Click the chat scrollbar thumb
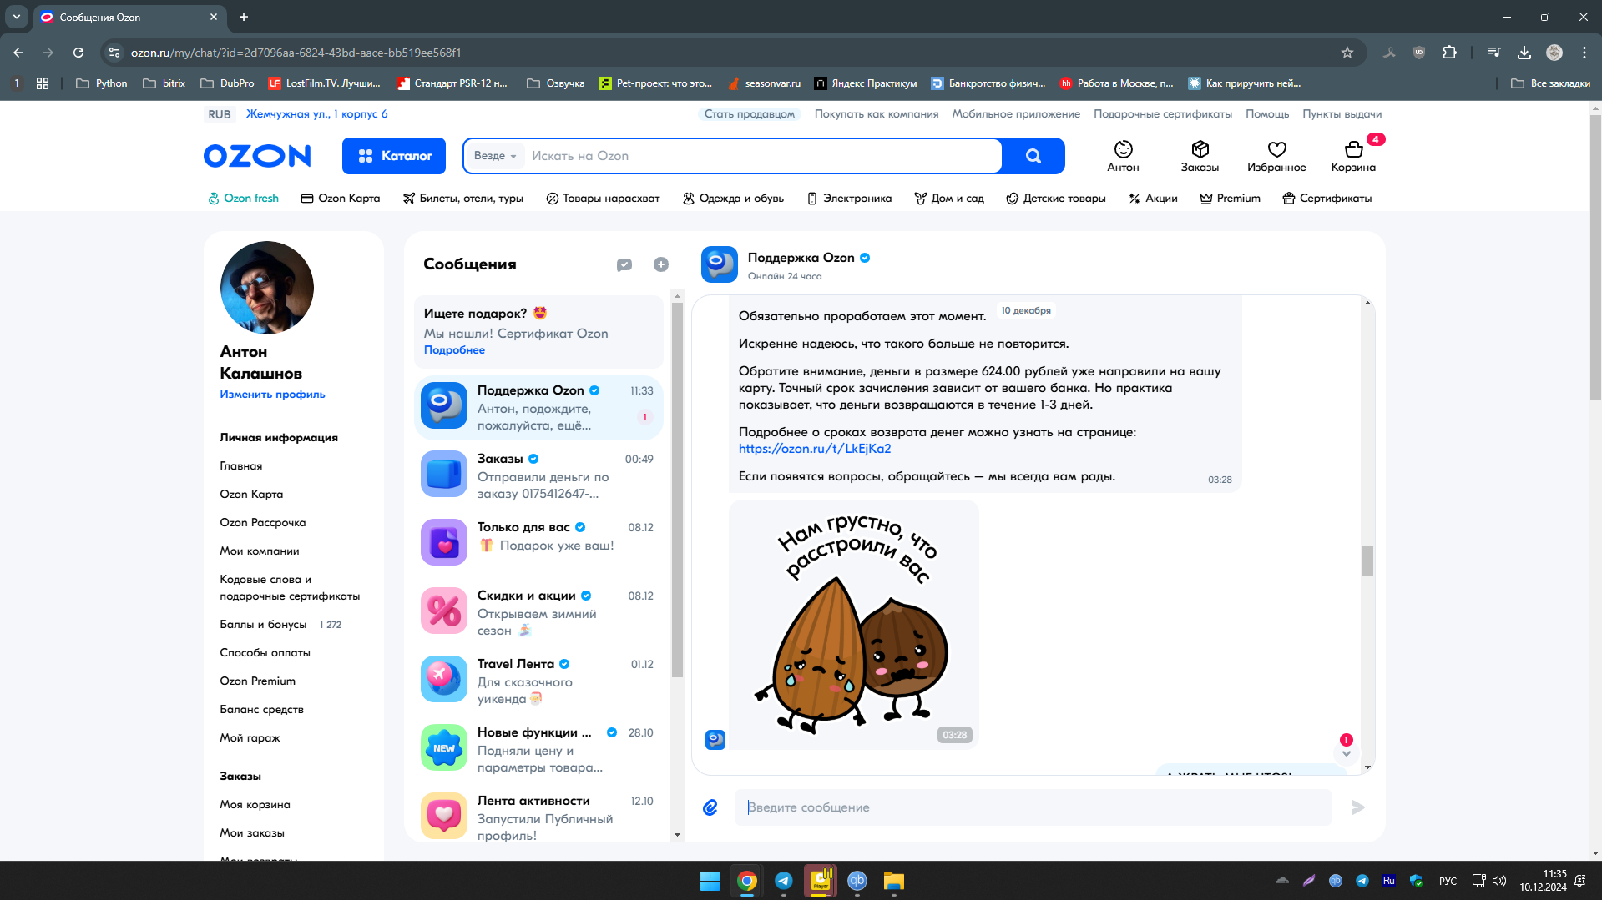 [x=1367, y=561]
